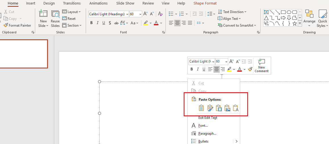Decrease font size in the ribbon
329x144 pixels.
152,14
